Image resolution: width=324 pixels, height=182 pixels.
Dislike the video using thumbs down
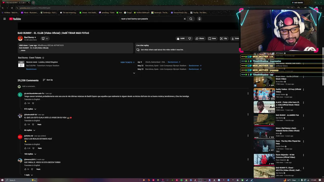[x=190, y=38]
